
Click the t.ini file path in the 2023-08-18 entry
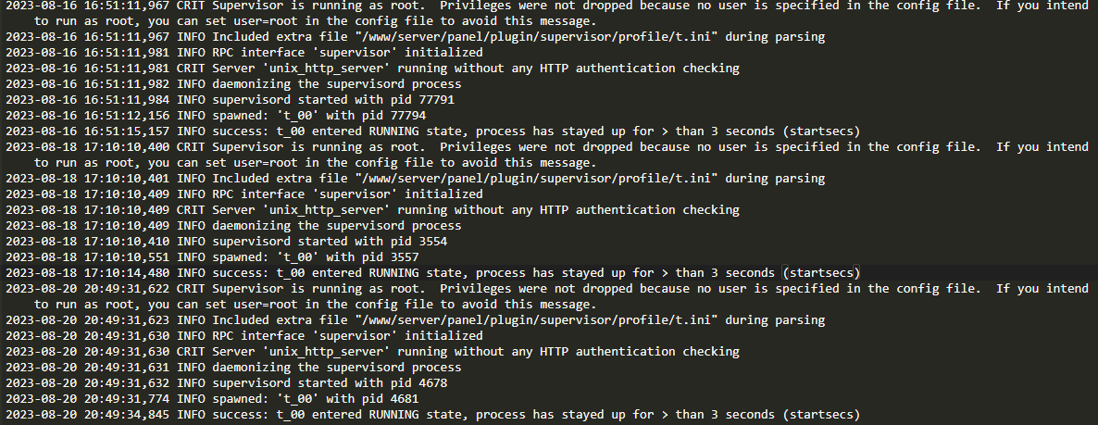536,179
